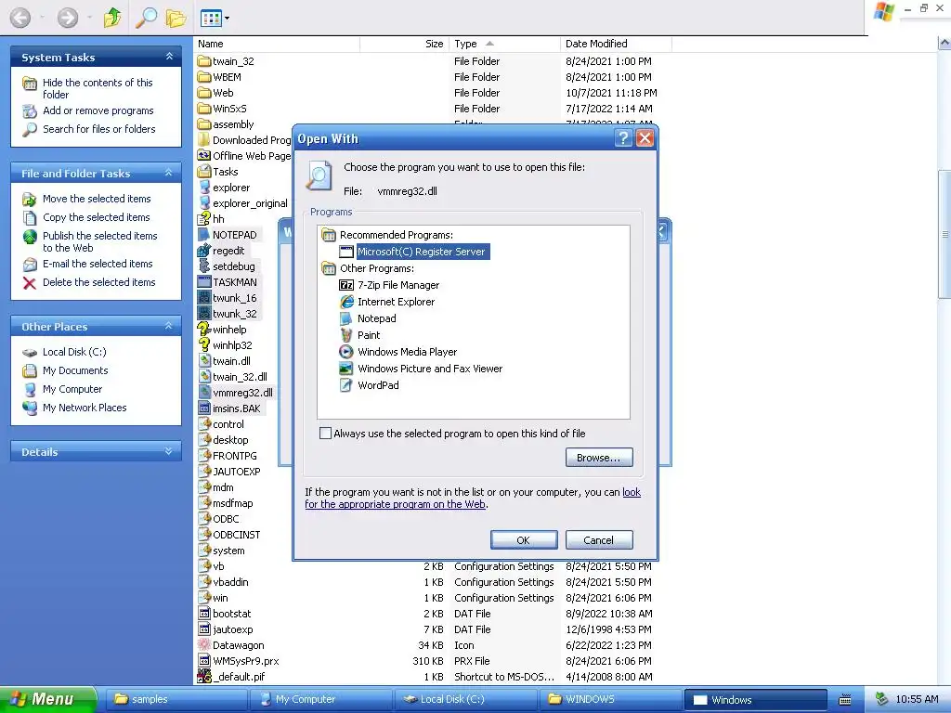Expand the Details panel
Image resolution: width=951 pixels, height=713 pixels.
pos(169,451)
